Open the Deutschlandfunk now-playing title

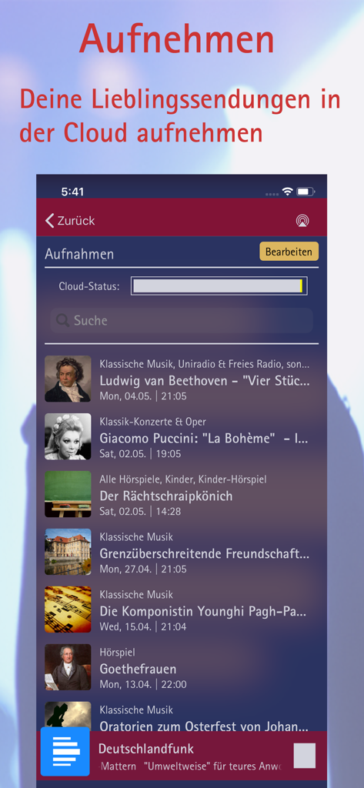[x=145, y=749]
